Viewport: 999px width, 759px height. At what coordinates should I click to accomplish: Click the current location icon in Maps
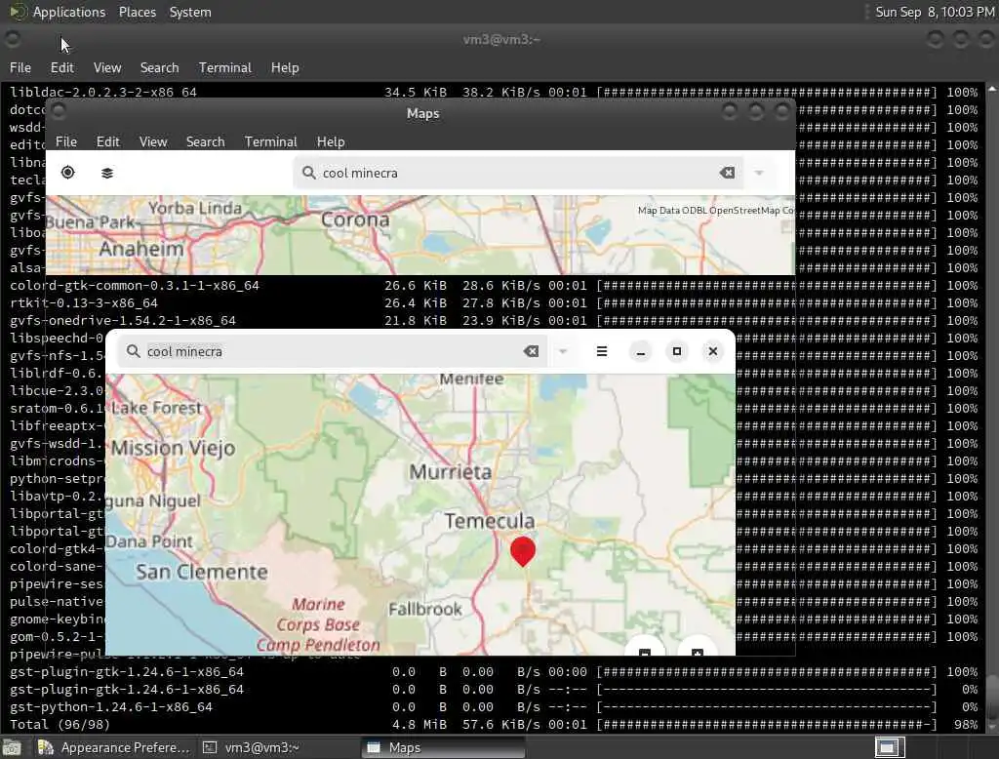[67, 173]
